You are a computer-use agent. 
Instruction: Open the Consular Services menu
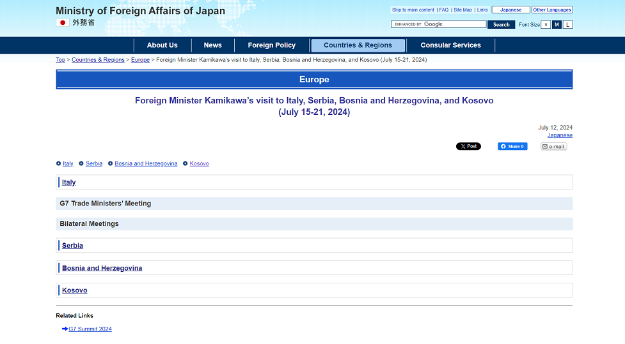click(x=450, y=45)
